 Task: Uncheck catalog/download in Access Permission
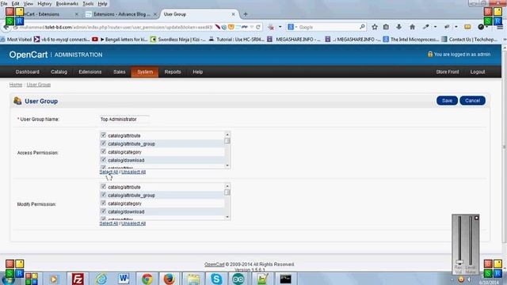104,160
